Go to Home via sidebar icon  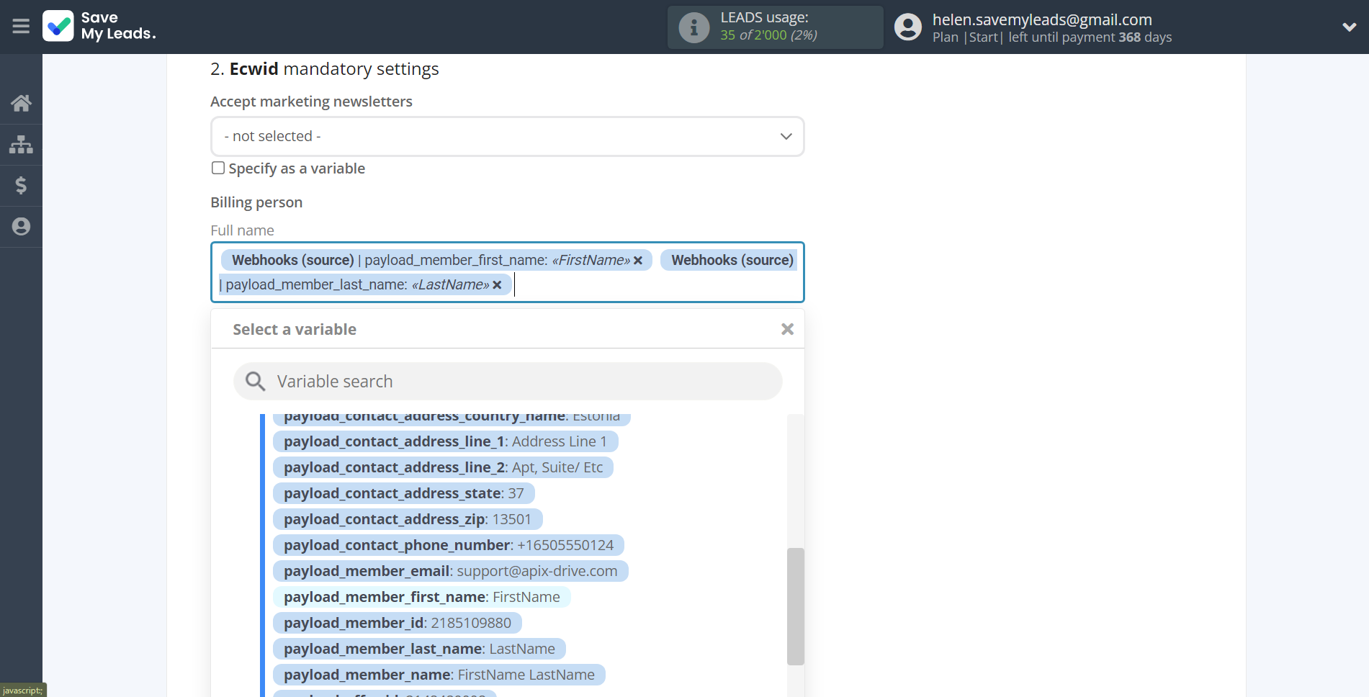pos(21,103)
